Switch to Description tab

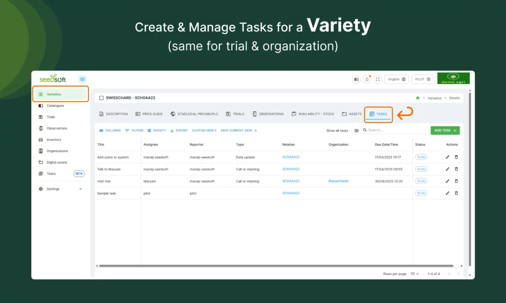tap(113, 114)
